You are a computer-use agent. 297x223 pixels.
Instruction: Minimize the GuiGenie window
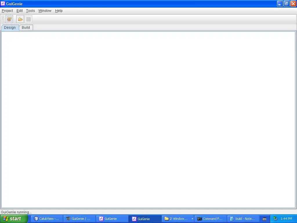(280, 3)
